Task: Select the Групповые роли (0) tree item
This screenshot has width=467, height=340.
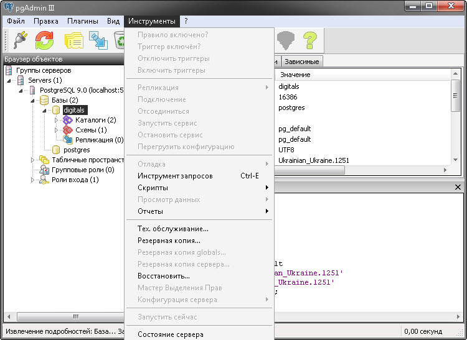Action: [x=83, y=170]
